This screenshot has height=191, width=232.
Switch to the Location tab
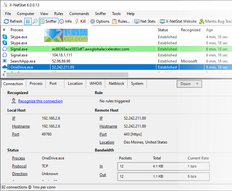point(75,84)
